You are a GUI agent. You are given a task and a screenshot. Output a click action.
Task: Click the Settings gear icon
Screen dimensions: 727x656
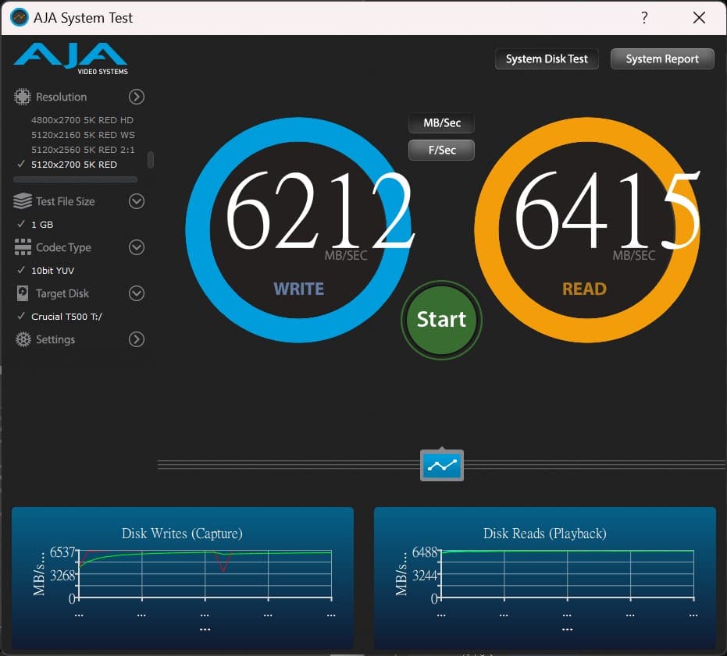[23, 339]
